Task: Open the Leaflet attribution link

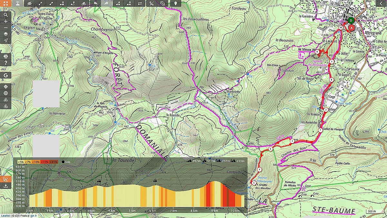Action: 5,216
